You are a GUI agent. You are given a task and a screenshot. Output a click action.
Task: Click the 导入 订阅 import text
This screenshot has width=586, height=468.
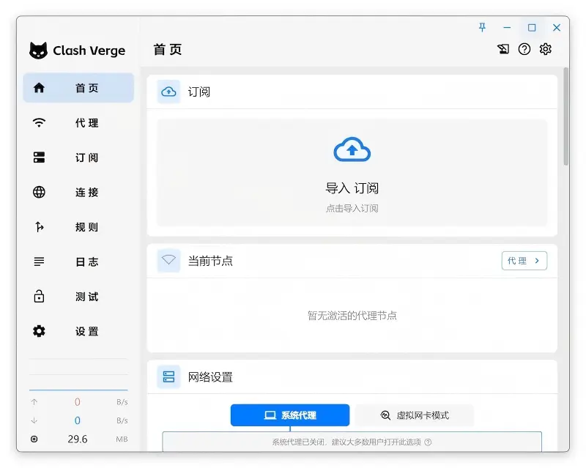pyautogui.click(x=352, y=188)
